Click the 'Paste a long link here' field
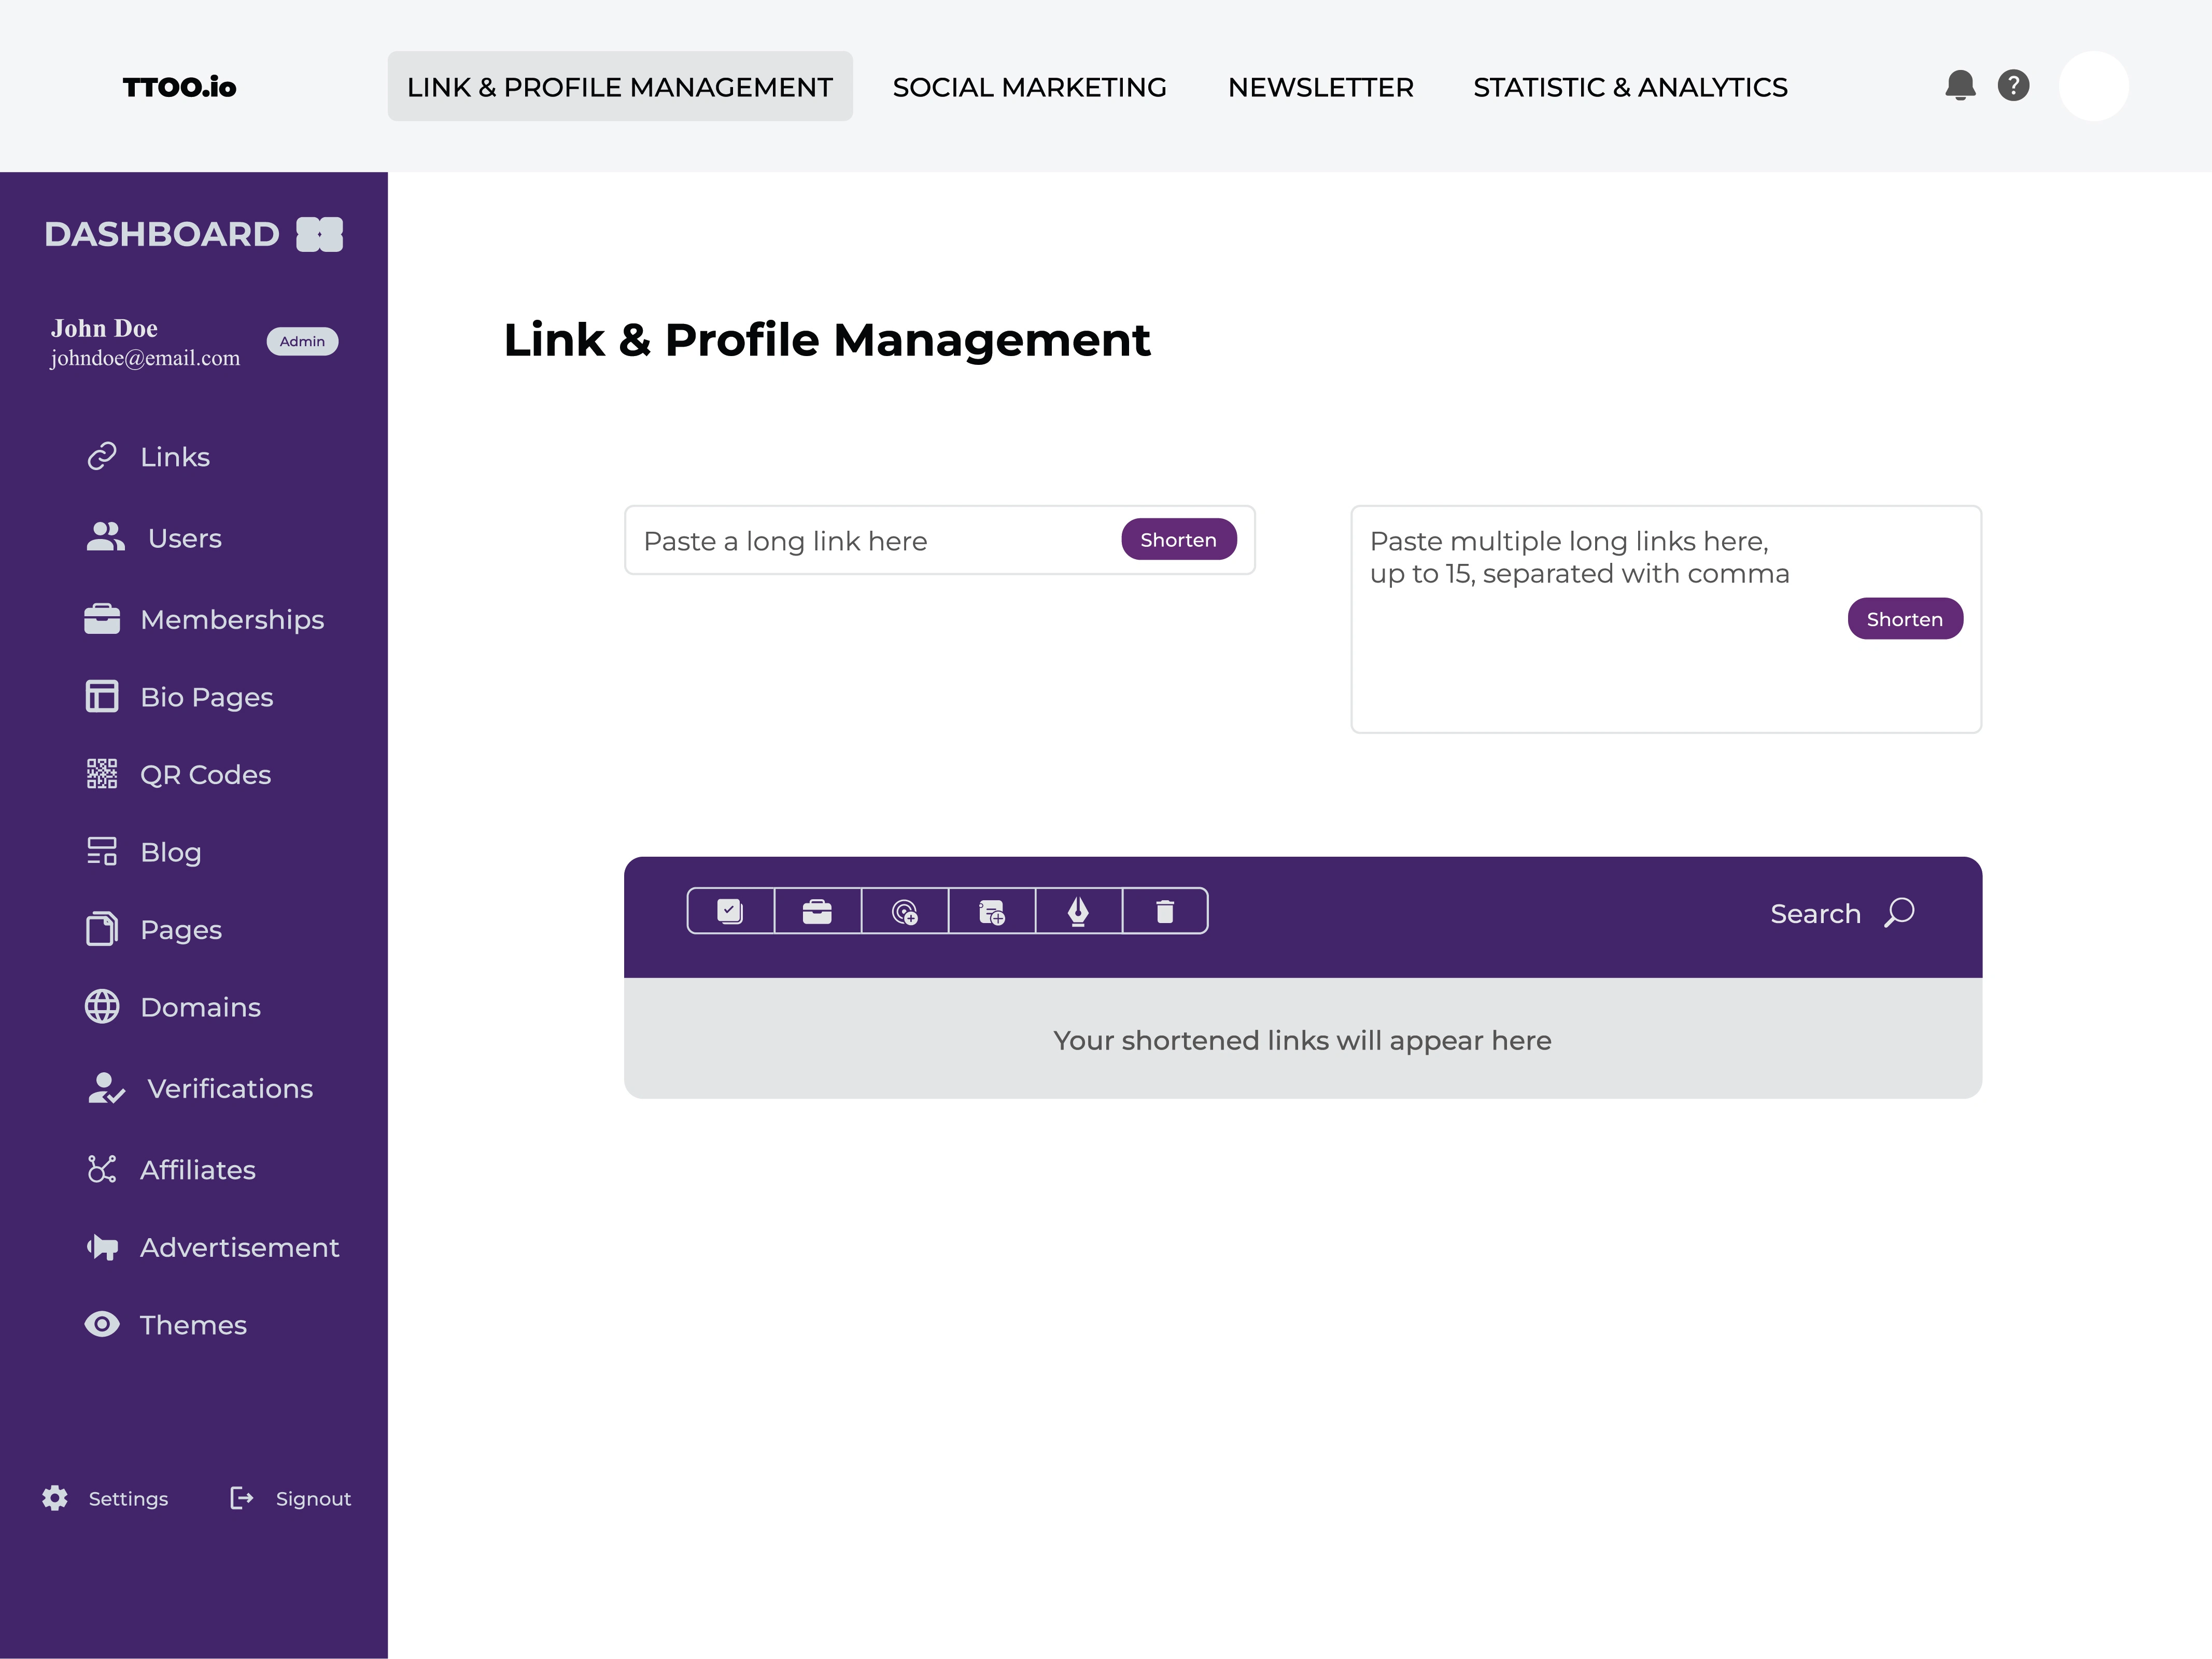The image size is (2212, 1659). 870,541
